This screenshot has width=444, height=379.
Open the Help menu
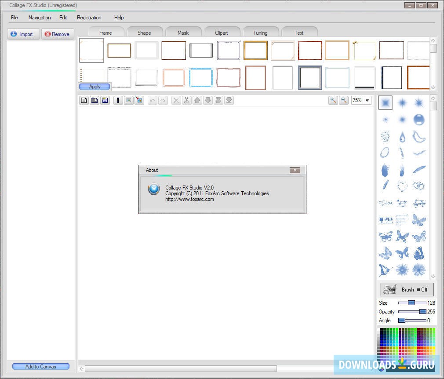119,18
